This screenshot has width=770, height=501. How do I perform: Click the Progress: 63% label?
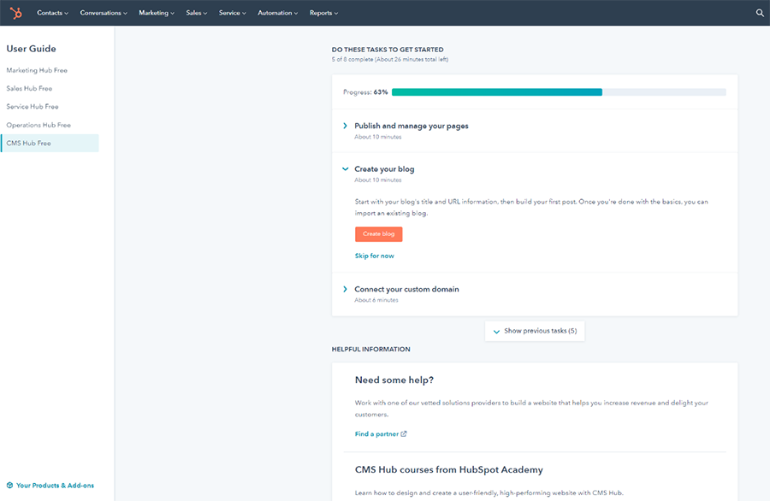365,92
